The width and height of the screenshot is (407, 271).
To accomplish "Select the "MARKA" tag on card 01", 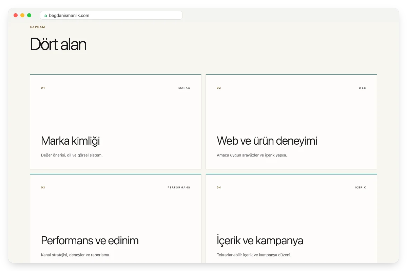I will pyautogui.click(x=184, y=88).
